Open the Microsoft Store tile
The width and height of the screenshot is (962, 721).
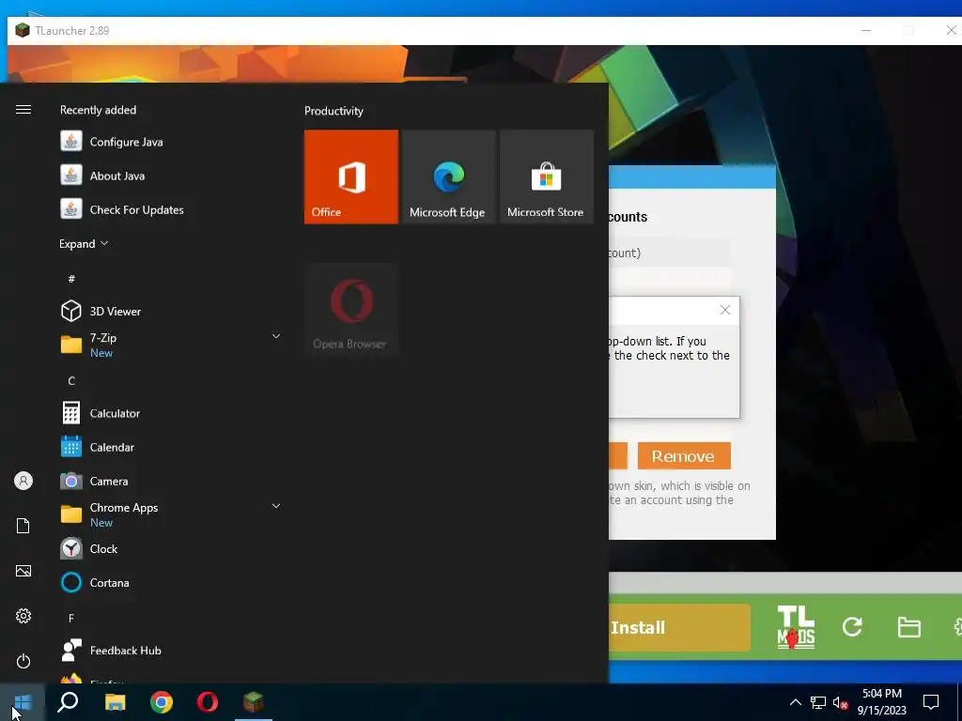(x=547, y=176)
